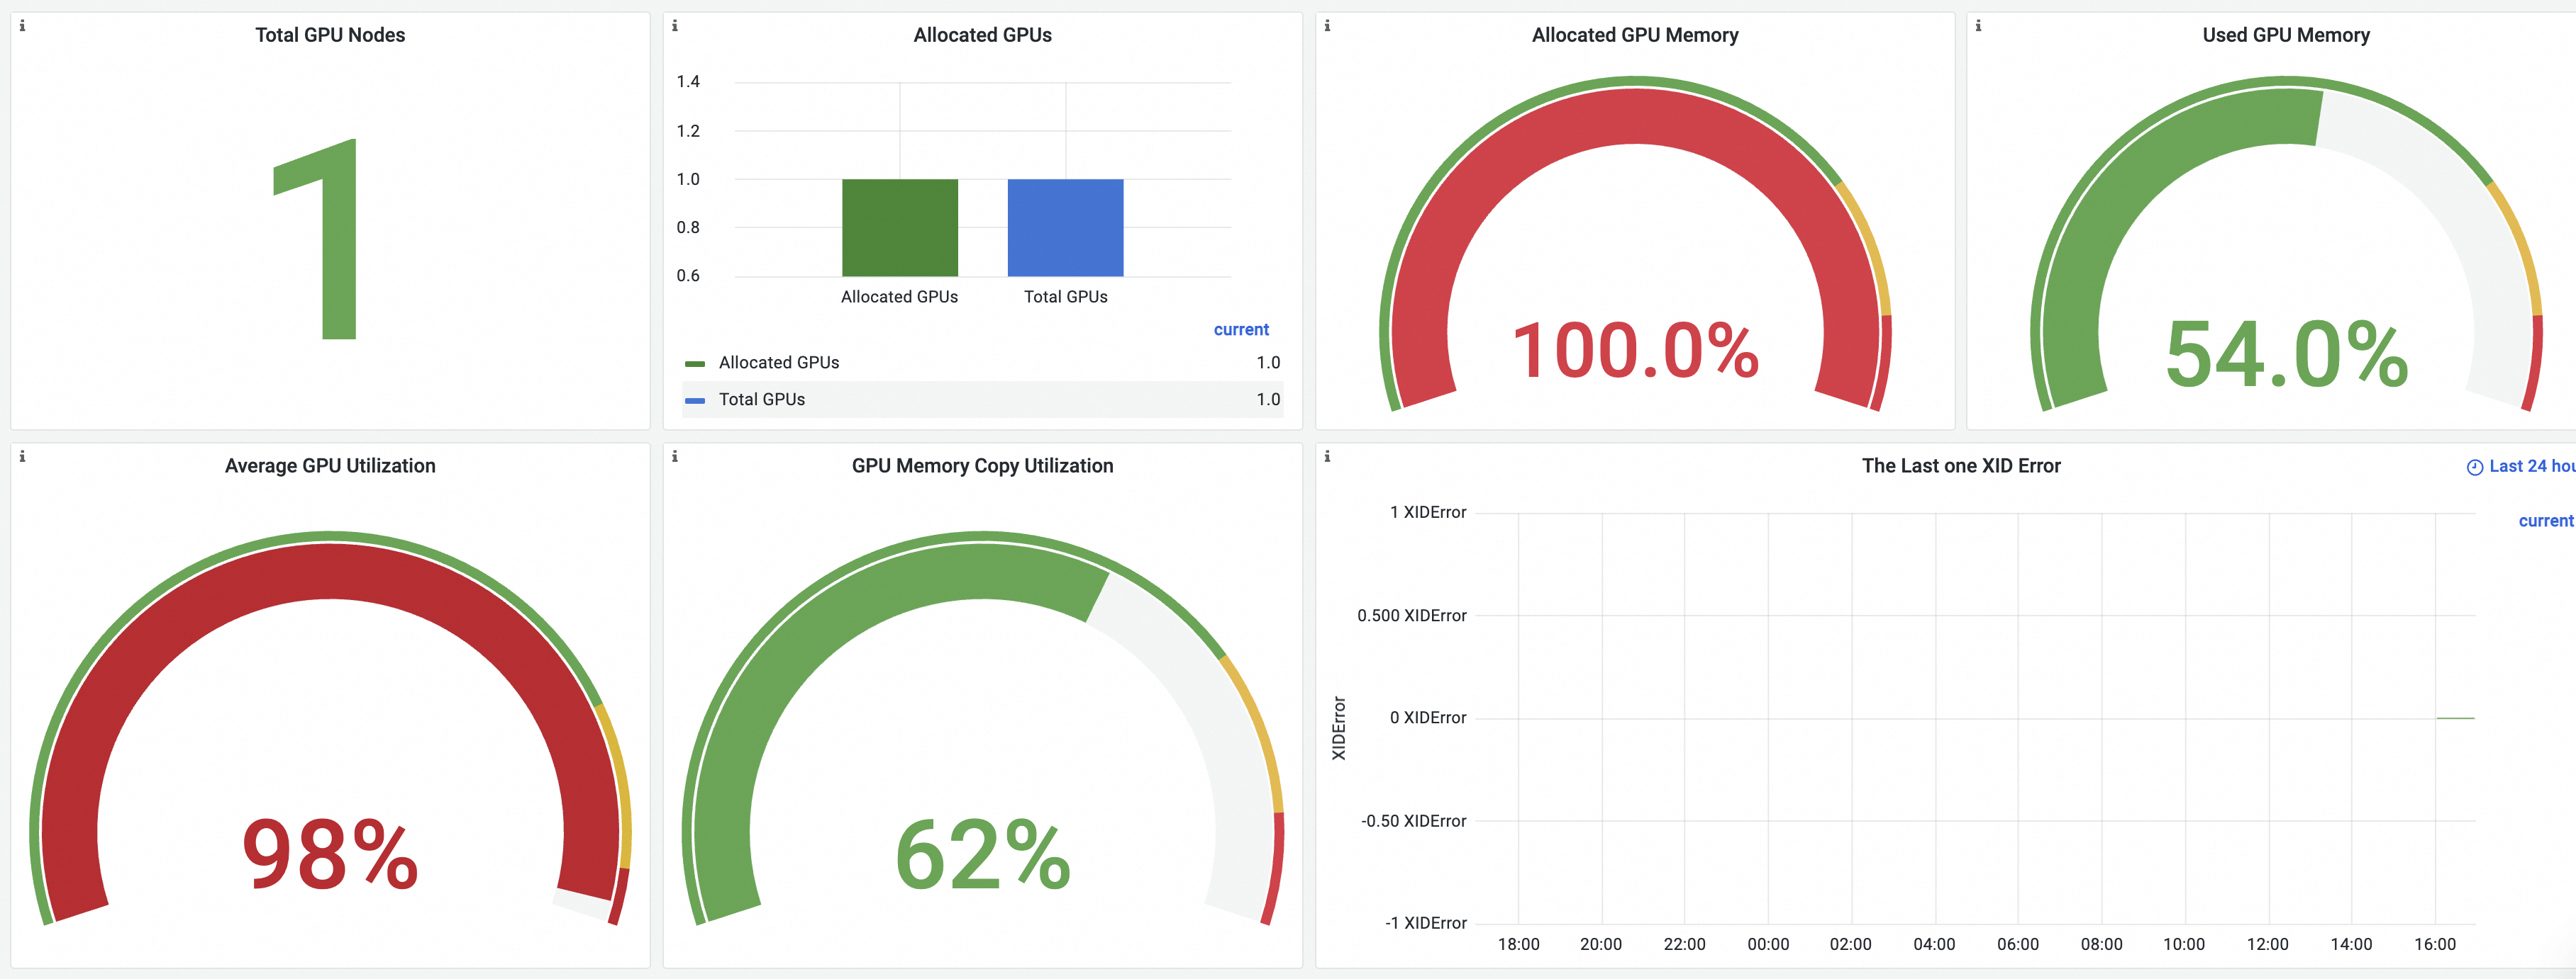Click info icon on Used GPU Memory panel
Image resolution: width=2576 pixels, height=979 pixels.
pos(1978,26)
